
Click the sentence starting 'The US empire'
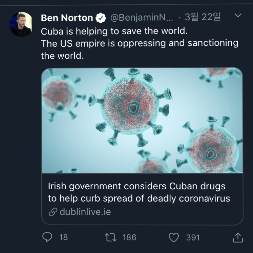140,43
